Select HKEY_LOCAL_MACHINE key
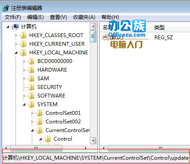 pos(58,53)
